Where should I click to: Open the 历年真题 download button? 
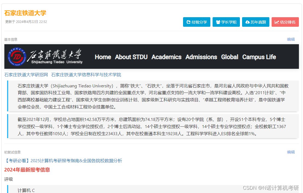[x=255, y=22]
